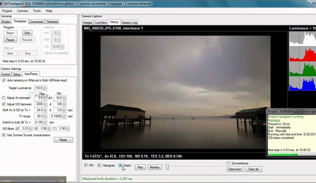316x183 pixels.
Task: Switch to the Images tab
Action: (x=87, y=23)
